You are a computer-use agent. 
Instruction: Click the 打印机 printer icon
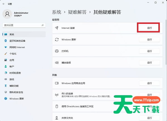(x=57, y=51)
